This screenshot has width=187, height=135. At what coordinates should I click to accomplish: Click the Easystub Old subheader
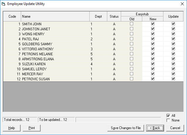pyautogui.click(x=132, y=19)
